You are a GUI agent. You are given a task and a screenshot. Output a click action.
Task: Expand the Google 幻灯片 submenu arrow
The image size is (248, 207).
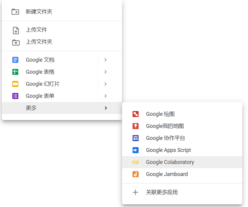pos(106,84)
